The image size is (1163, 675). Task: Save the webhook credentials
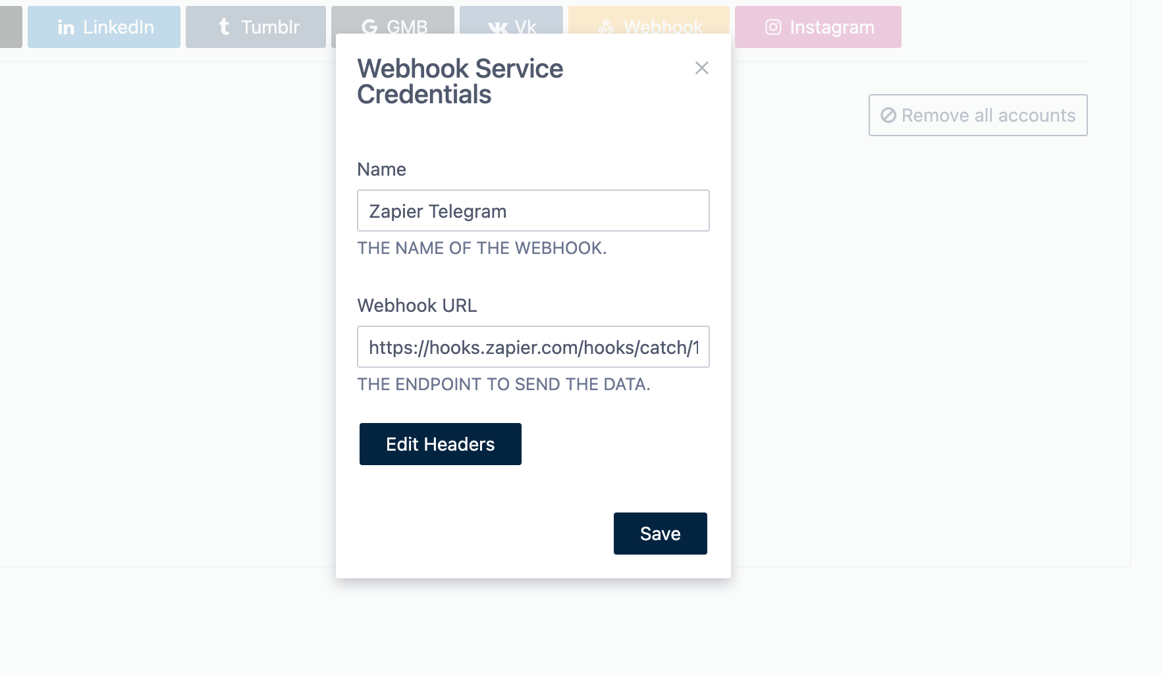point(660,534)
